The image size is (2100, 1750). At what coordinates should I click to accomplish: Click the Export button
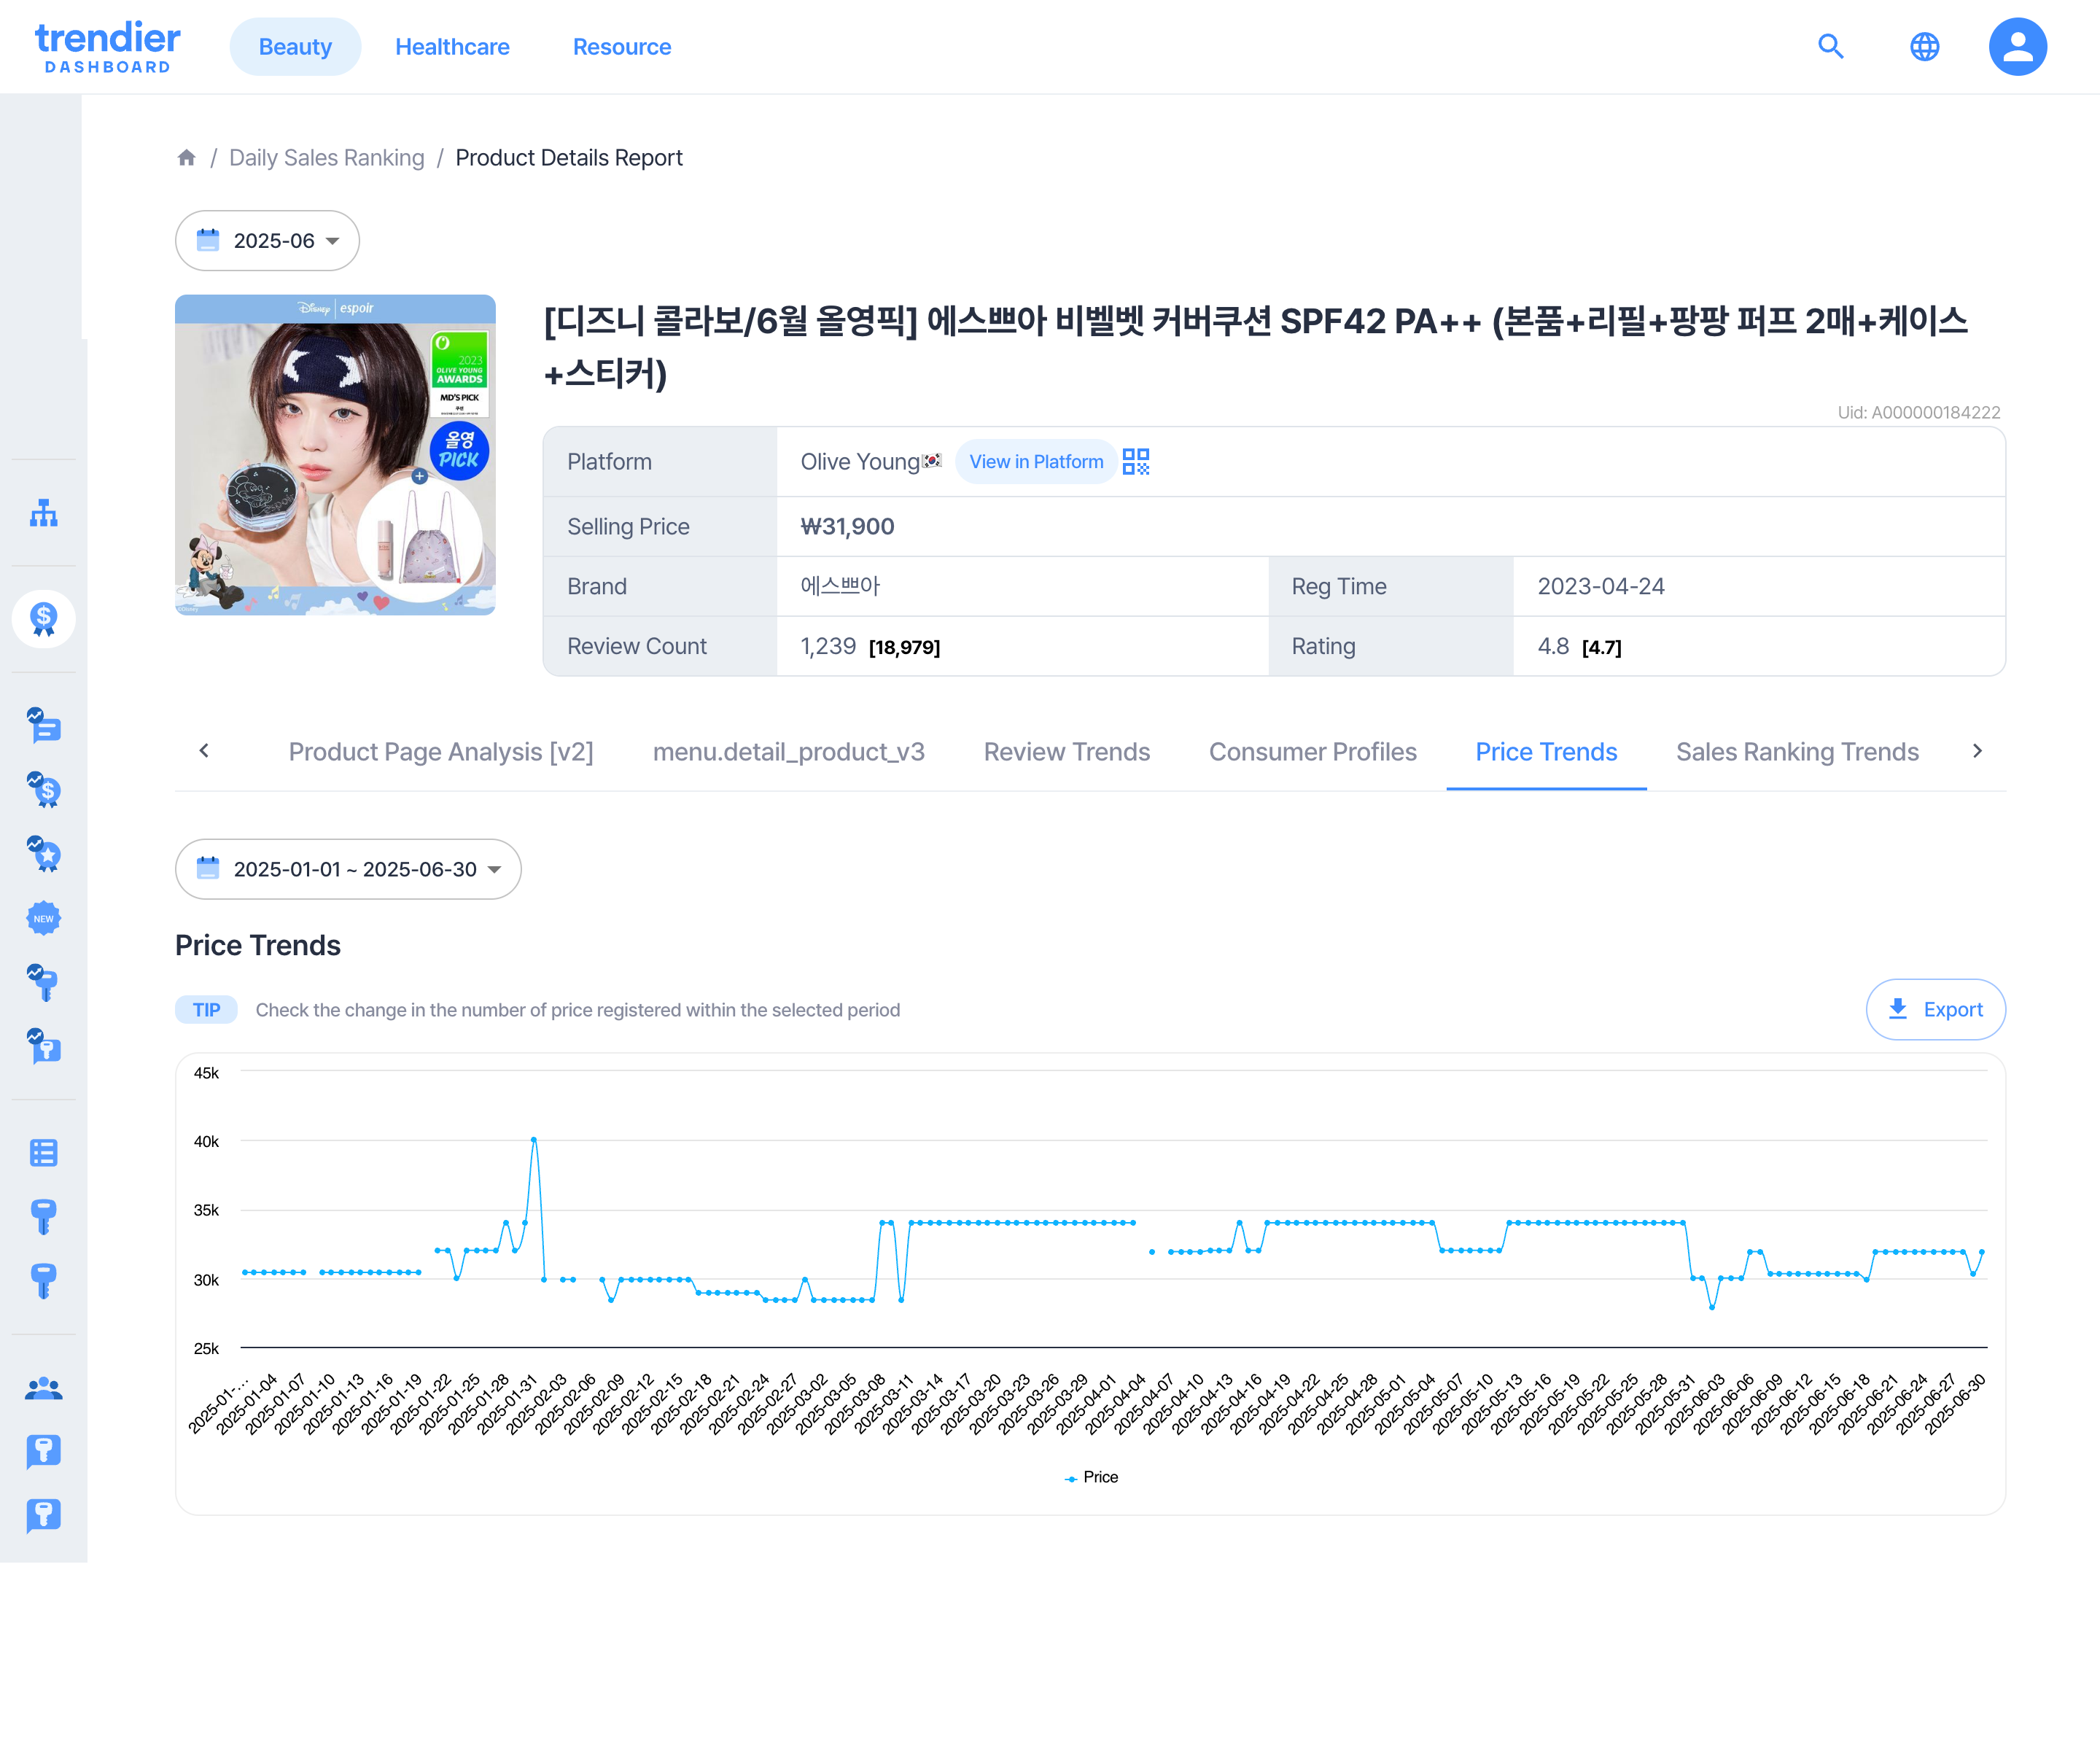1935,1009
